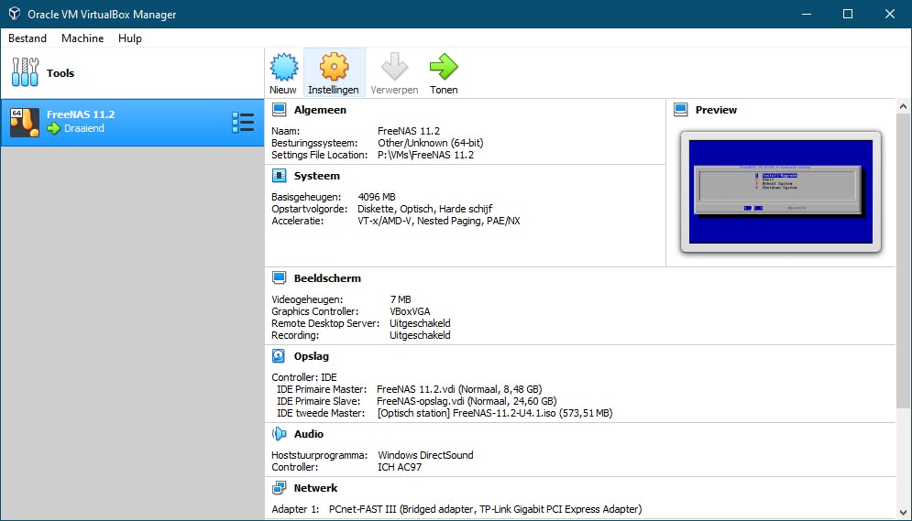Click the 'Controller: IDE' line
This screenshot has width=912, height=521.
tap(304, 377)
